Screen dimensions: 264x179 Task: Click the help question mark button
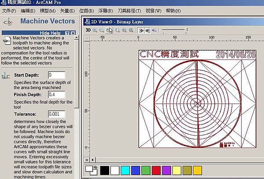67,33
